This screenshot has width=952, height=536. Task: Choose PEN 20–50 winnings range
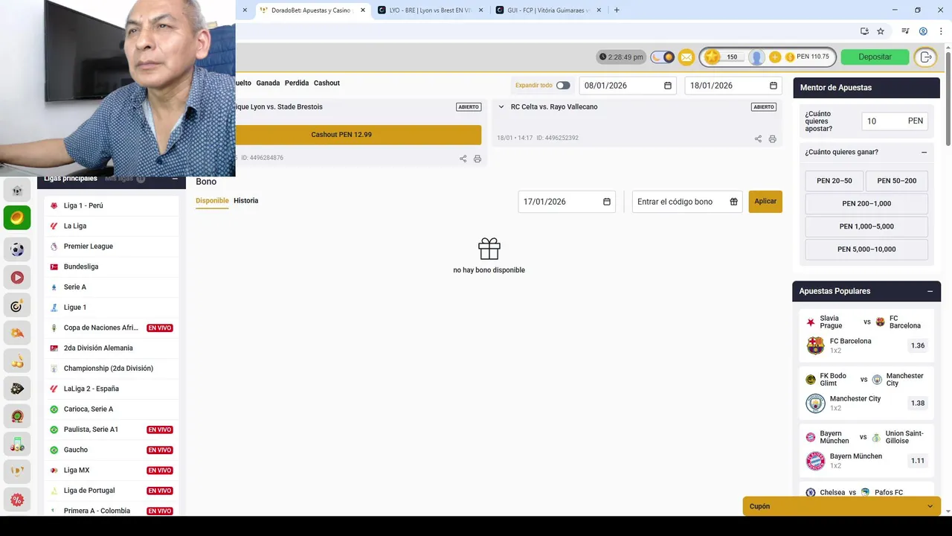coord(834,181)
